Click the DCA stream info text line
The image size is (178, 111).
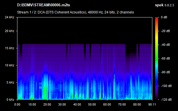(76, 12)
